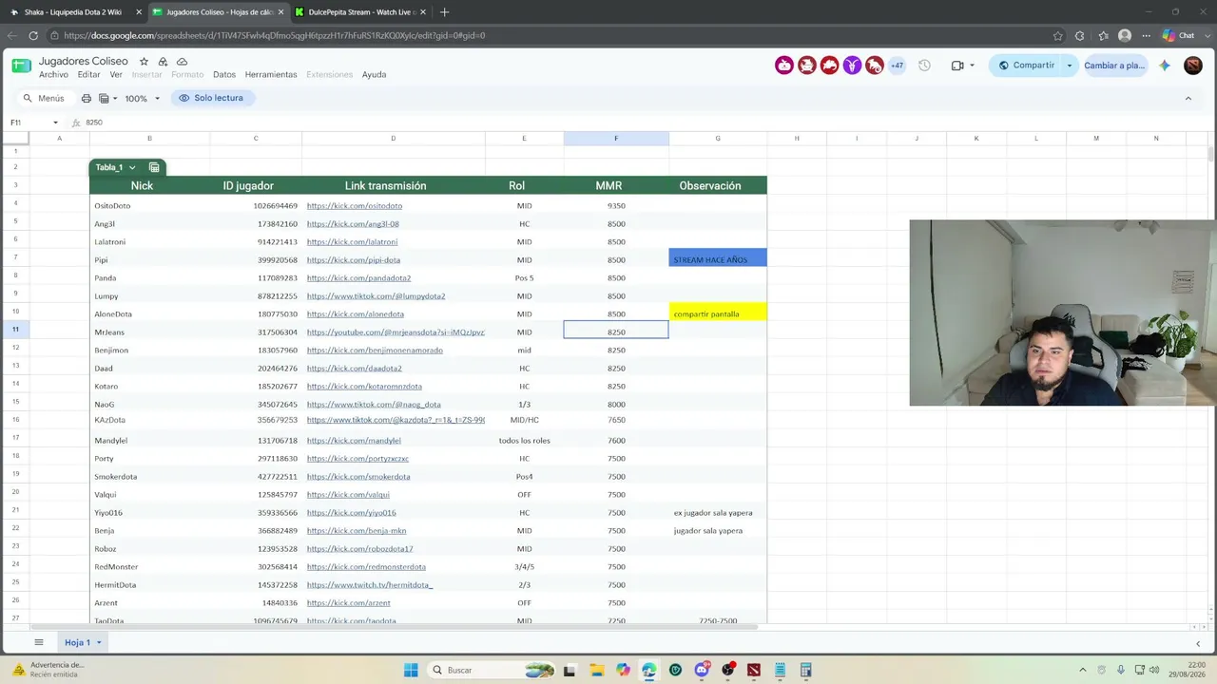Select the blue STREAM HACE AÑOS cell

tap(718, 257)
